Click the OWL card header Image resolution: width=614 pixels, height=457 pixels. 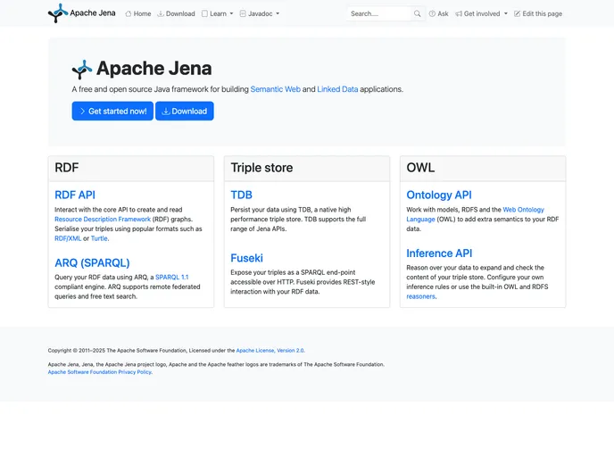tap(483, 169)
